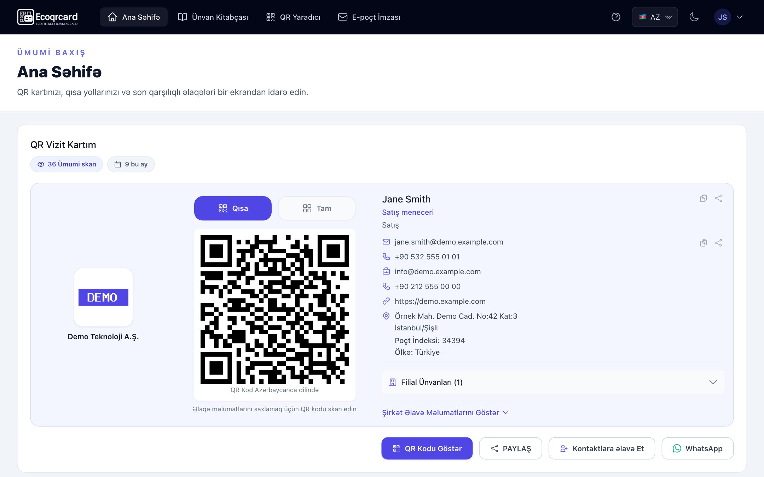Toggle dark mode moon icon
Screen dimensions: 764x477
tap(694, 17)
